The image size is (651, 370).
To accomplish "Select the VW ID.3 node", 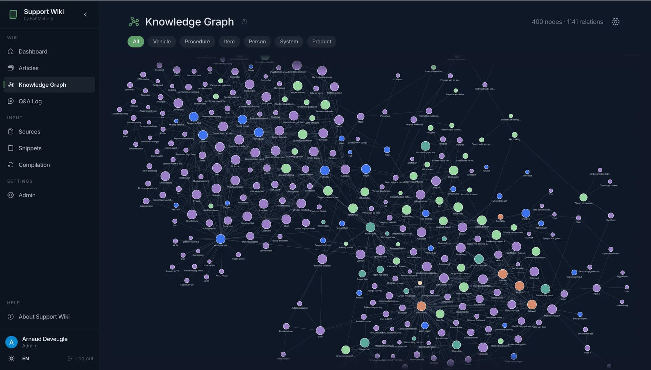I will pyautogui.click(x=526, y=213).
